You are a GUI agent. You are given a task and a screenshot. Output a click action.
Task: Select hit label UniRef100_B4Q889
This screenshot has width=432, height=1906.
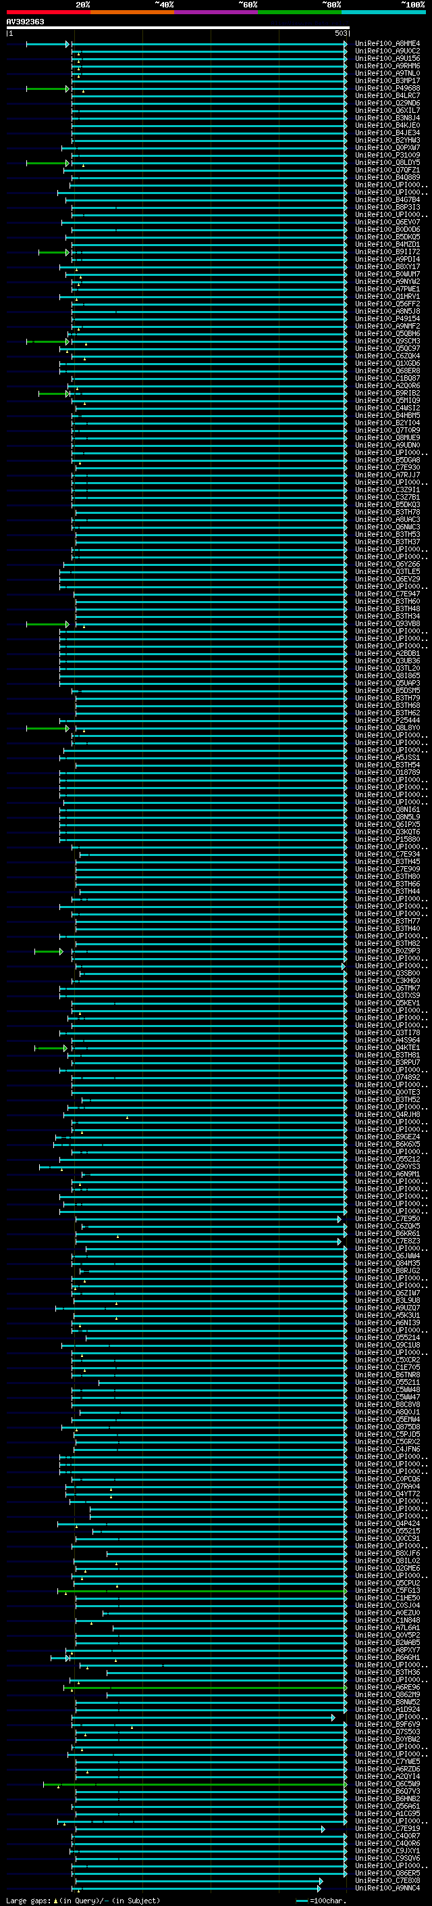tap(387, 178)
